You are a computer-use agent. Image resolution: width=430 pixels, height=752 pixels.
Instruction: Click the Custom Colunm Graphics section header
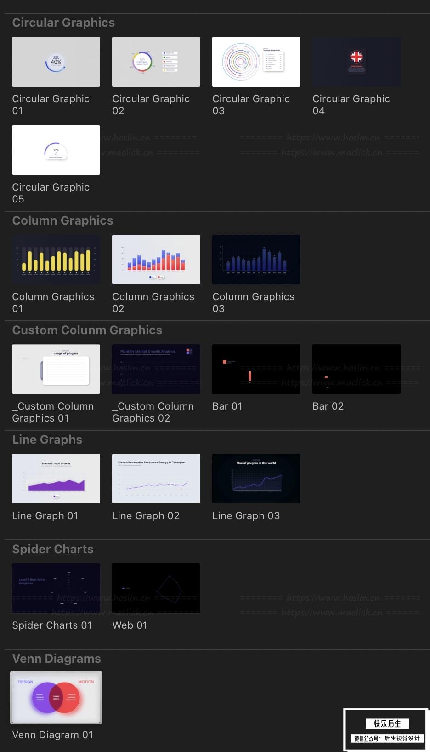pyautogui.click(x=87, y=330)
